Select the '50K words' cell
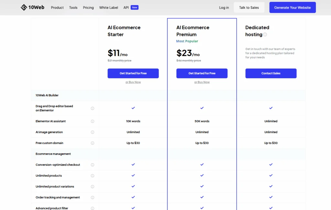This screenshot has width=331, height=210. click(202, 121)
